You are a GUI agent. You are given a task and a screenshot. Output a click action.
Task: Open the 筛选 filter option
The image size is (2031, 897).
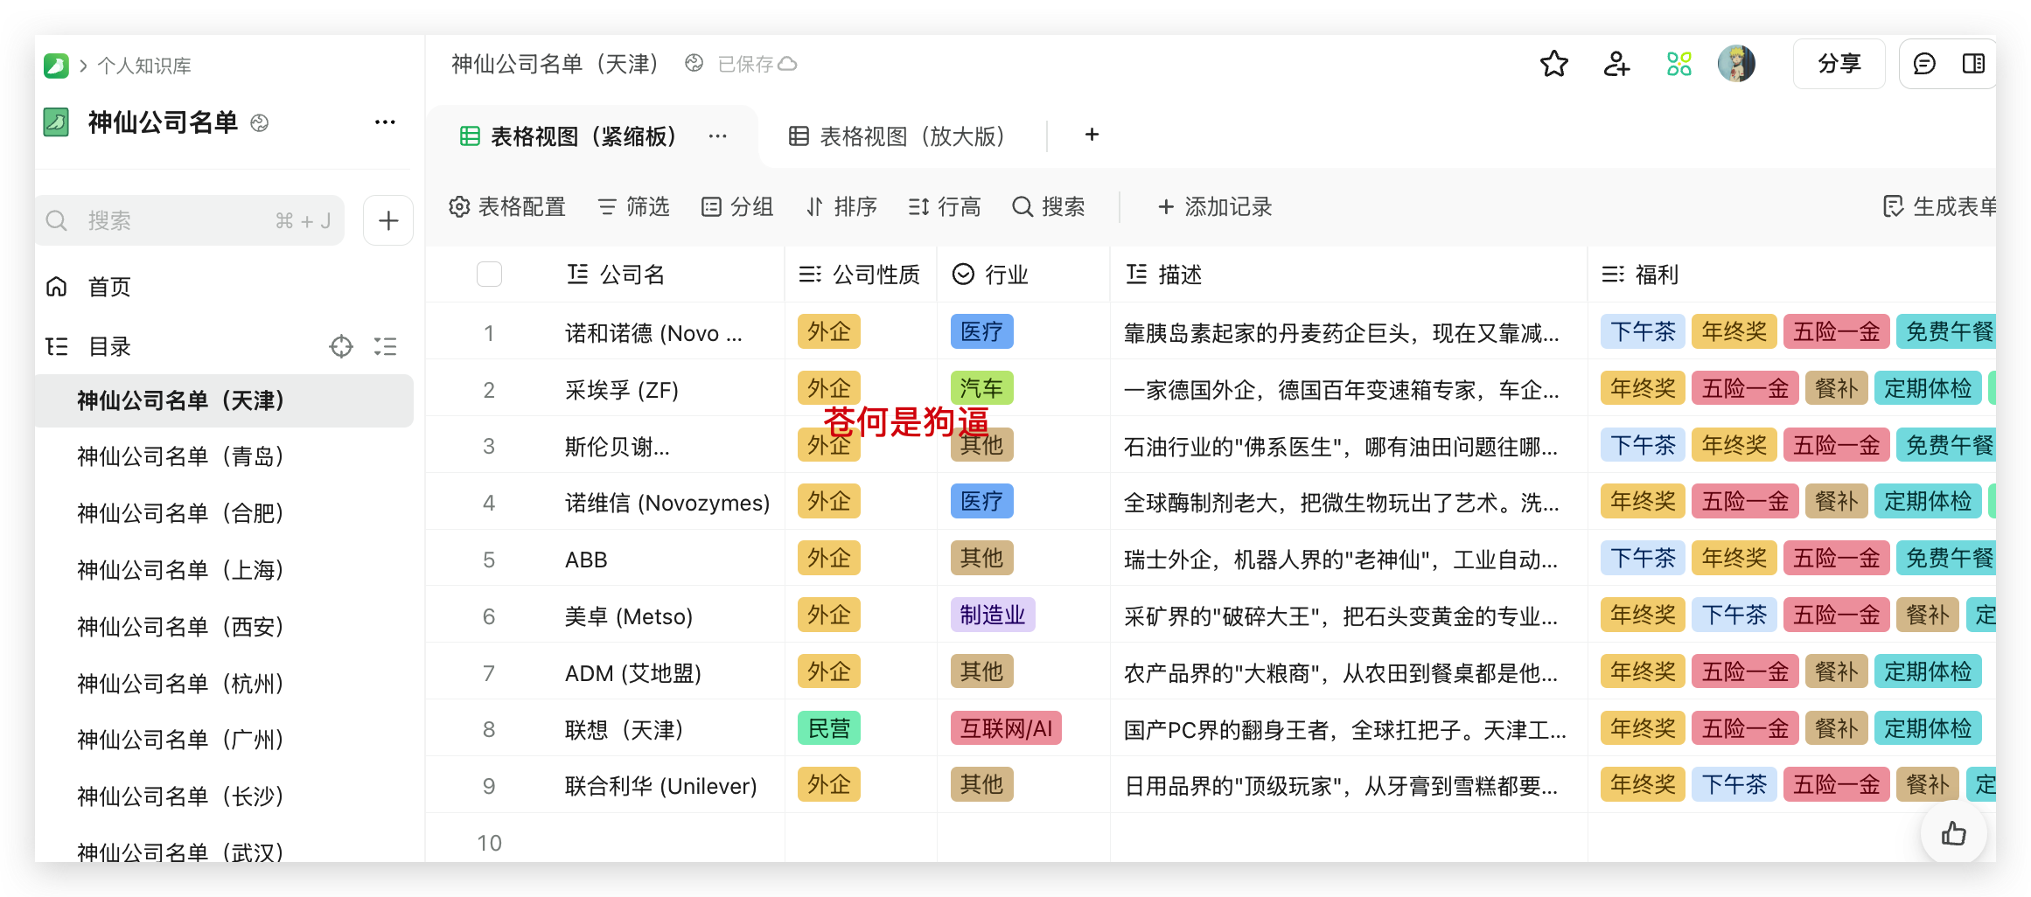[634, 206]
